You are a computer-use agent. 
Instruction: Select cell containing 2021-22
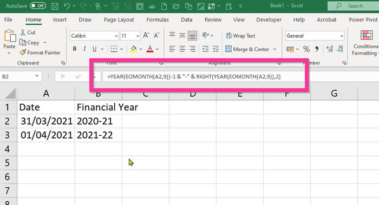click(99, 135)
